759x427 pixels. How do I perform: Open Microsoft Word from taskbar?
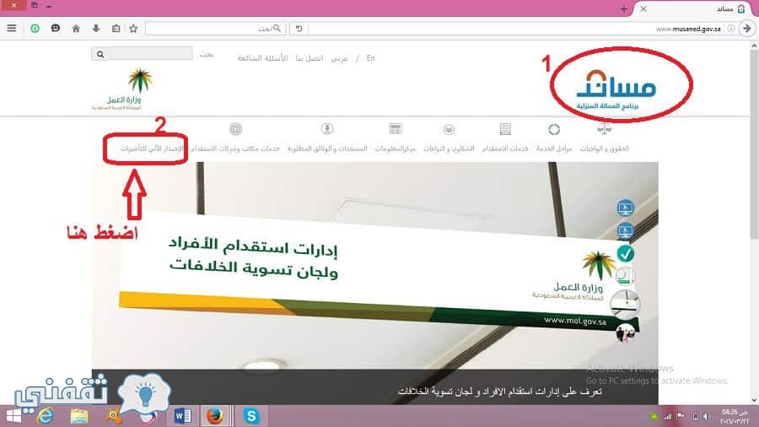182,416
